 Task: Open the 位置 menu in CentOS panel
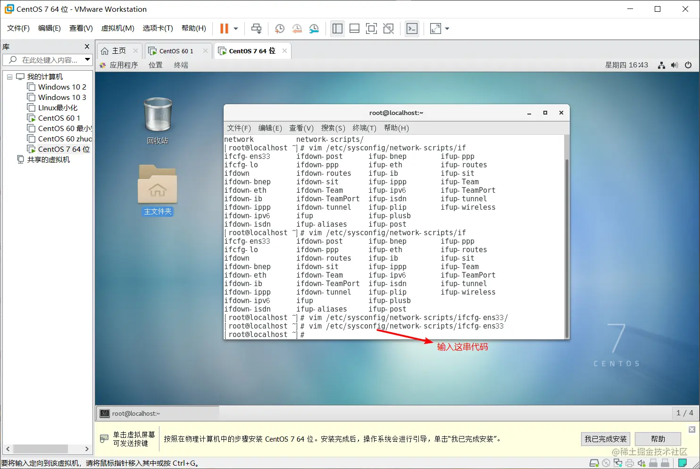click(156, 65)
